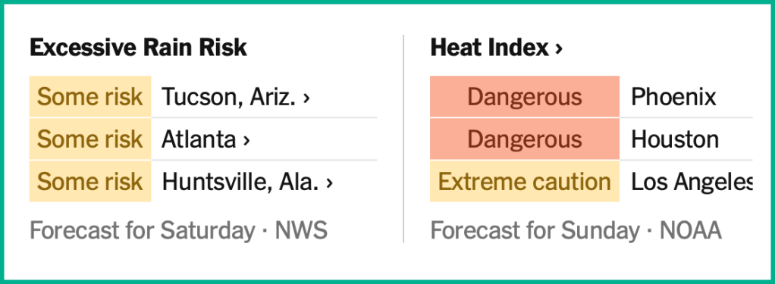Screen dimensions: 775x284
Task: Click the arrow next to Heat Index
Action: tap(559, 49)
